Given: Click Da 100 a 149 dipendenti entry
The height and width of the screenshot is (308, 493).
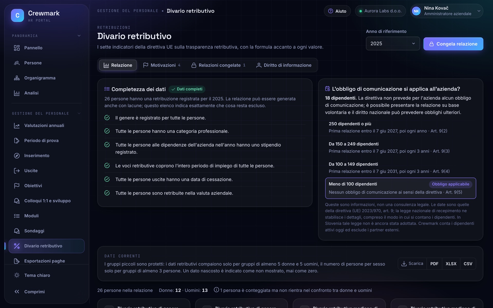Looking at the screenshot, I should pos(400,168).
